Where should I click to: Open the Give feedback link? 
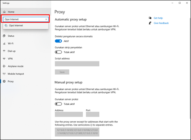(161, 23)
